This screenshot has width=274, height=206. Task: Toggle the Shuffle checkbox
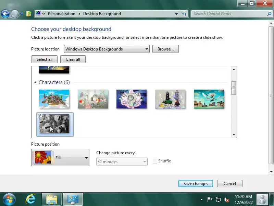click(x=155, y=161)
